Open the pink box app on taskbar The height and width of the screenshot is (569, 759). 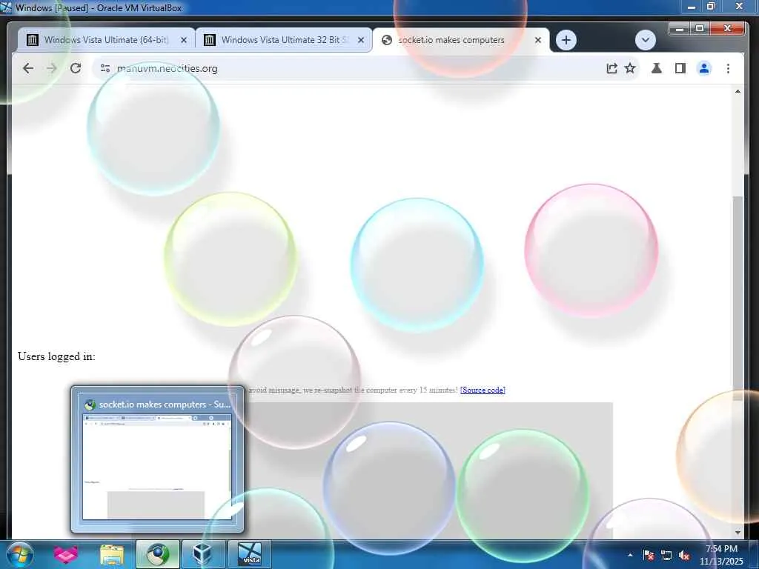tap(66, 554)
